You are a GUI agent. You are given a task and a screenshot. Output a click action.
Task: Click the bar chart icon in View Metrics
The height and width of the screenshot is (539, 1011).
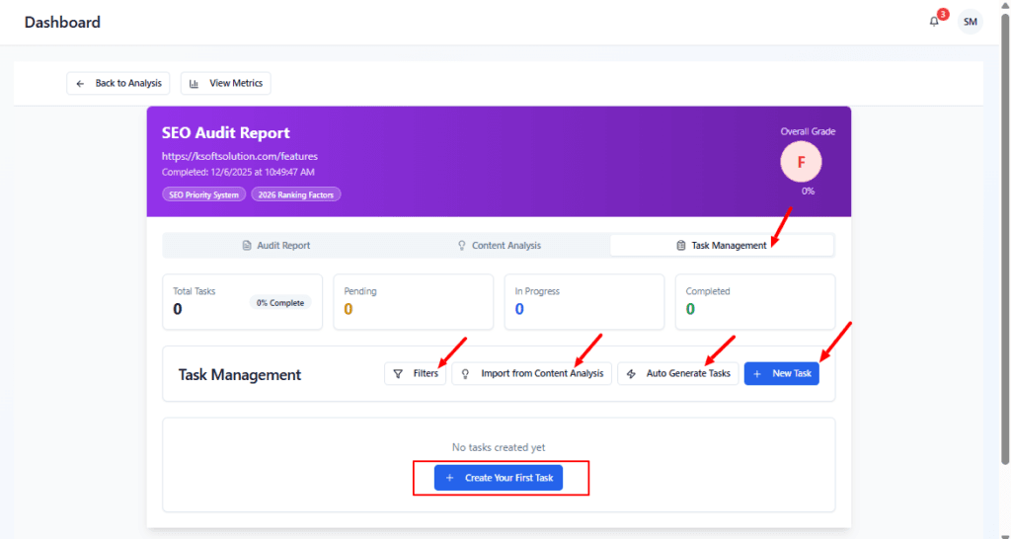194,84
